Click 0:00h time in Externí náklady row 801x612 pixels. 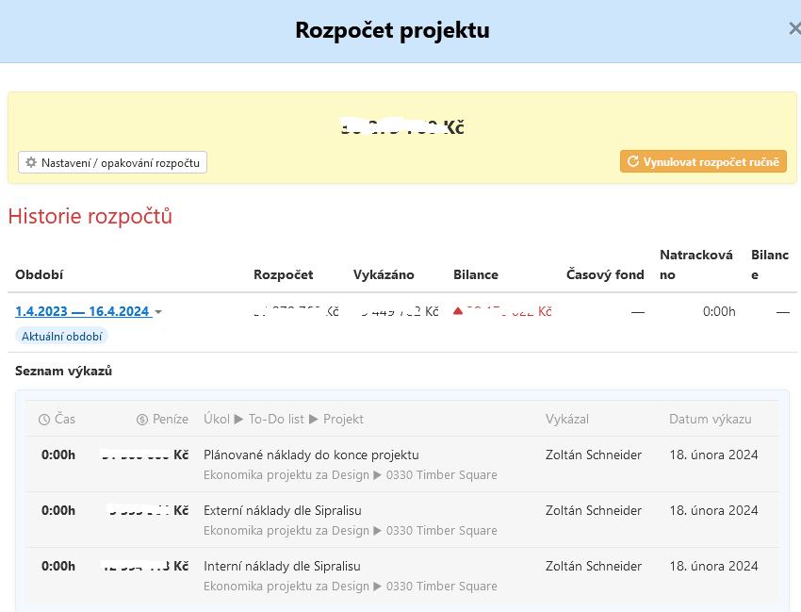[x=58, y=510]
